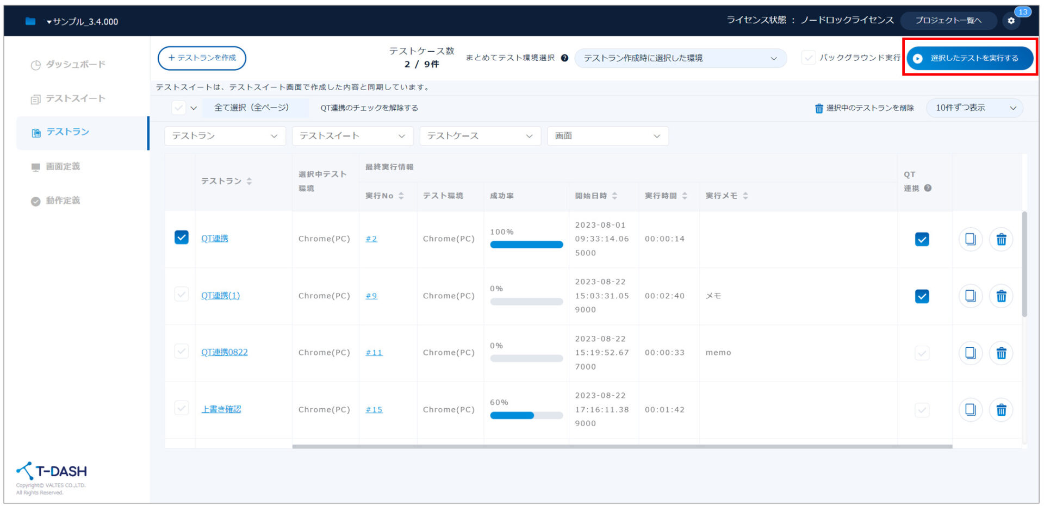The image size is (1044, 506).
Task: Sort by テストラン column sort icon
Action: pos(249,181)
